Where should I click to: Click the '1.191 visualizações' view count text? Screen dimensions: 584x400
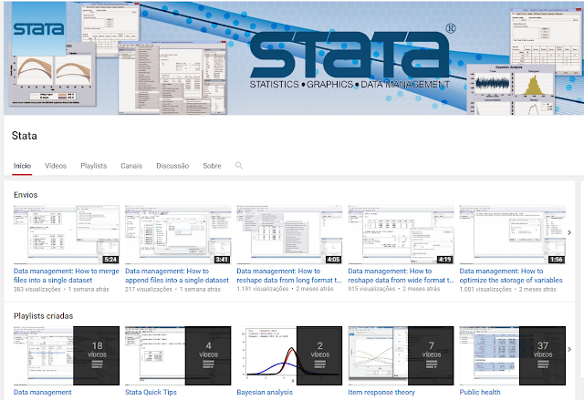(x=263, y=289)
